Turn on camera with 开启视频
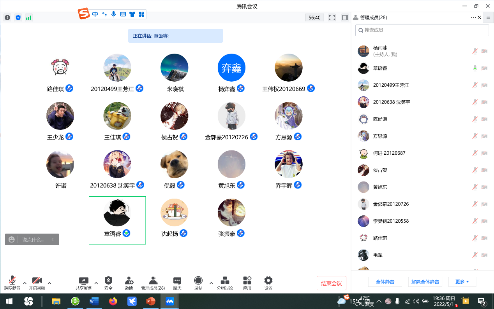The width and height of the screenshot is (494, 309). 37,283
